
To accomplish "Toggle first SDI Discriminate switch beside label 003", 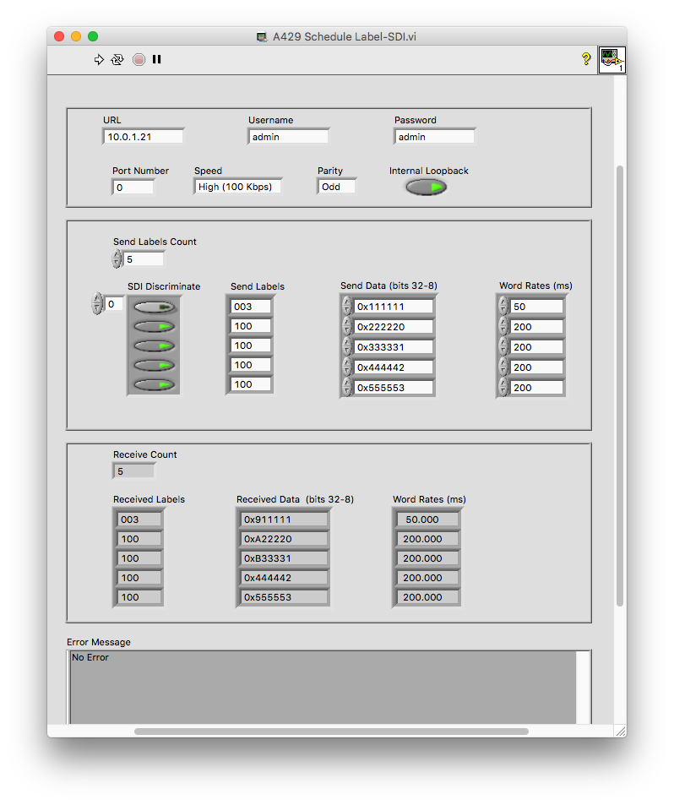I will point(155,307).
